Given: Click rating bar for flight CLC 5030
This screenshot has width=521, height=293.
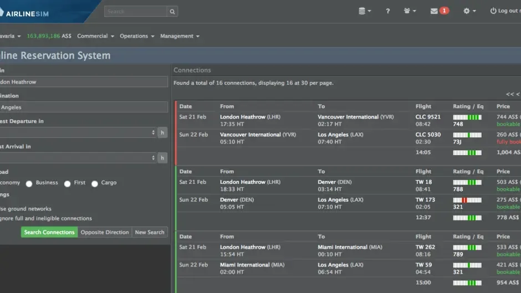Looking at the screenshot, I should click(x=467, y=135).
